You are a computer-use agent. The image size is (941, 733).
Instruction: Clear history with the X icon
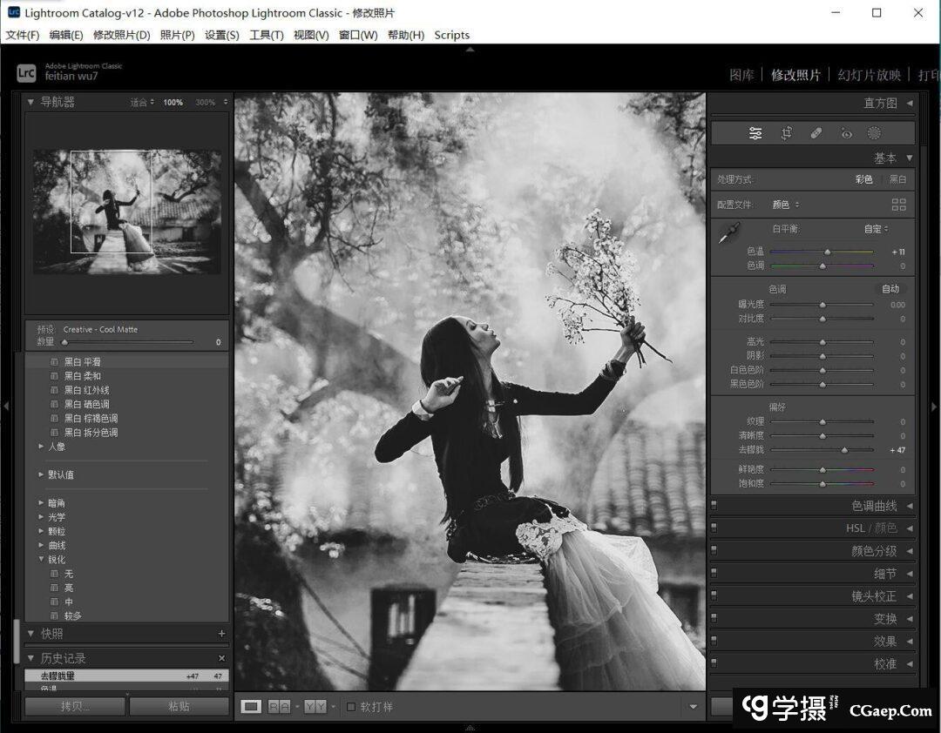221,658
